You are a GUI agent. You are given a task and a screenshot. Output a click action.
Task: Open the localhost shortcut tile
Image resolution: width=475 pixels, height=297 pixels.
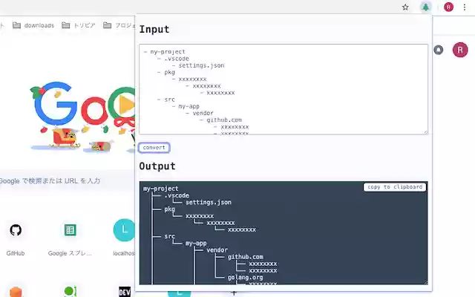click(x=124, y=239)
